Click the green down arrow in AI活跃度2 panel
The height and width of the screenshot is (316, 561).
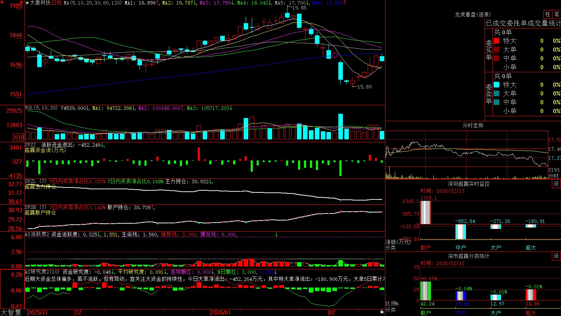pyautogui.click(x=276, y=234)
